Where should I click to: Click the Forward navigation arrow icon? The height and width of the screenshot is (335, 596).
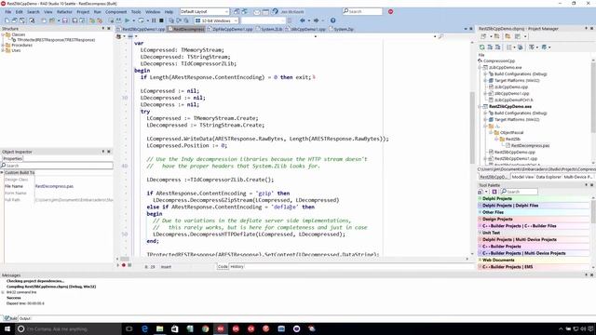click(x=317, y=20)
